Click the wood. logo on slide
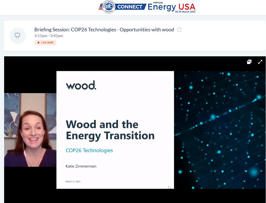The image size is (266, 203). click(x=81, y=85)
